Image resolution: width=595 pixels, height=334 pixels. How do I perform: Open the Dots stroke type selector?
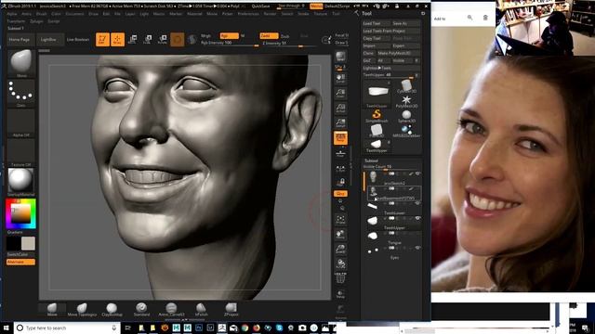click(x=21, y=93)
